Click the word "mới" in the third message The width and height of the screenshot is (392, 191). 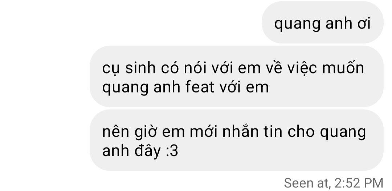click(x=203, y=132)
